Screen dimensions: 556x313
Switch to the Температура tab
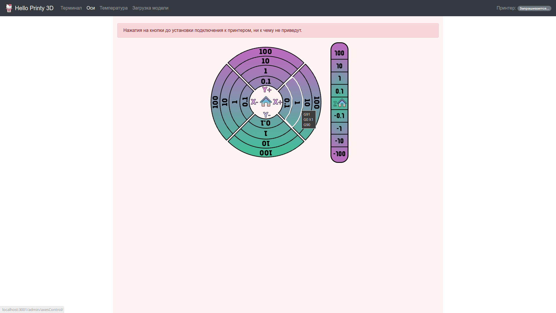[114, 8]
